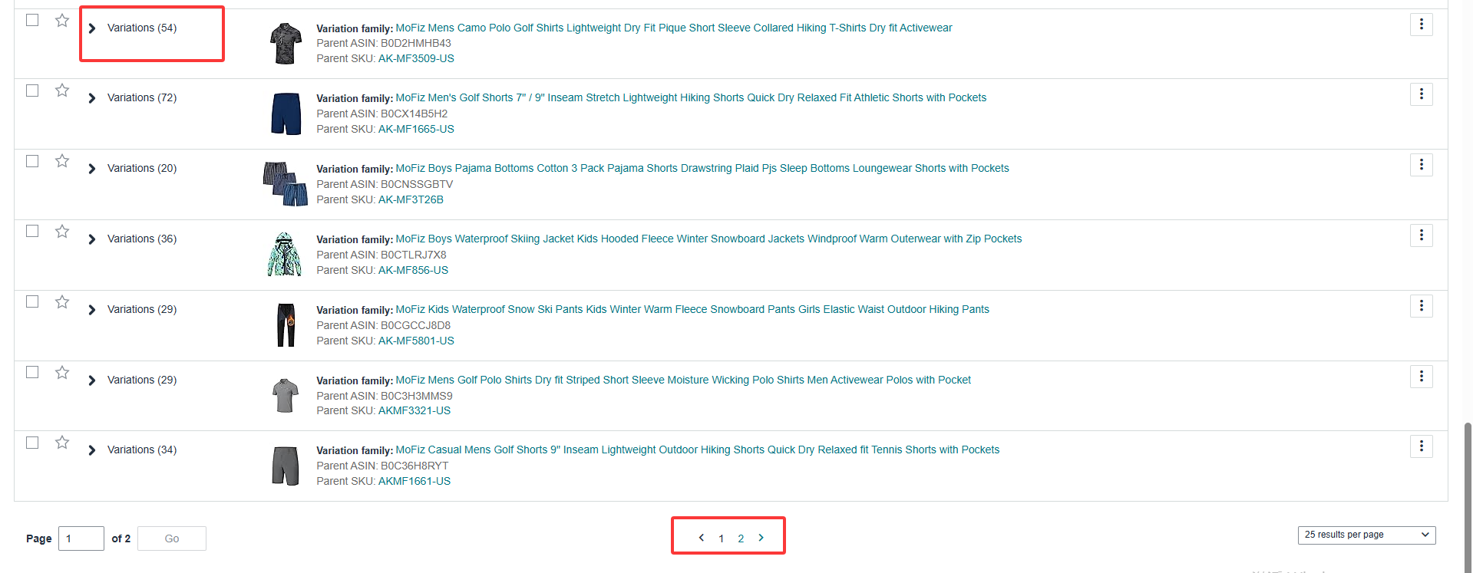Click camo polo shirt product thumbnail

point(286,43)
